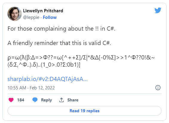Screen dimensions: 169x123
Task: Click the share upload arrow icon
Action: click(x=62, y=100)
